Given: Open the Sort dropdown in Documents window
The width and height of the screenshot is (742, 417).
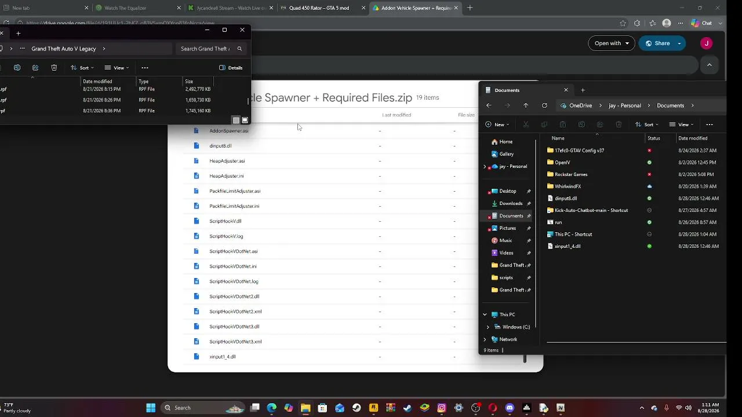Looking at the screenshot, I should tap(646, 125).
